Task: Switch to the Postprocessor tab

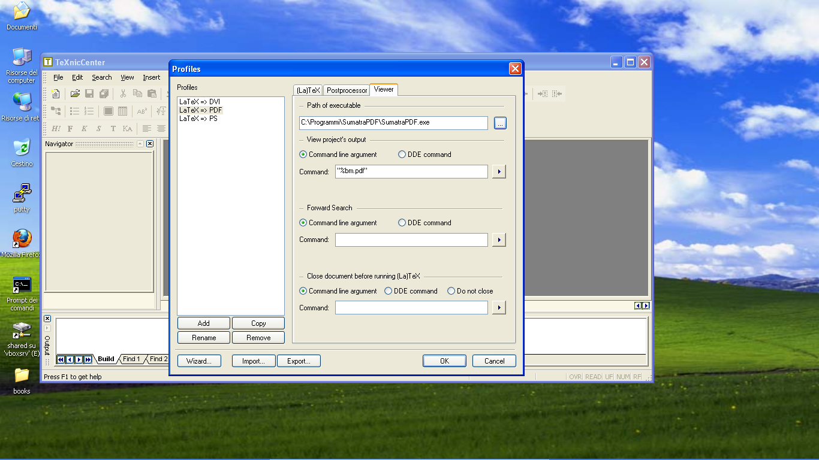Action: pyautogui.click(x=347, y=90)
